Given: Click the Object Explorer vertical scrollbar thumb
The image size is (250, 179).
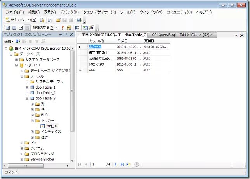Looking at the screenshot, I should [x=72, y=91].
